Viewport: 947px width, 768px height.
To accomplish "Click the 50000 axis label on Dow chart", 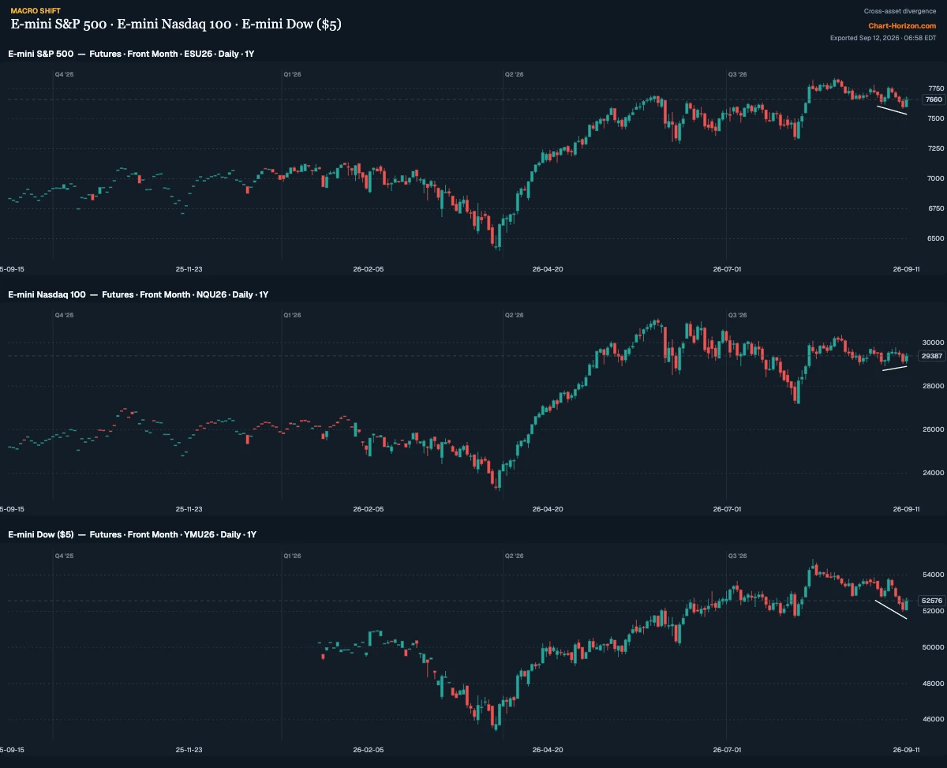I will coord(934,647).
